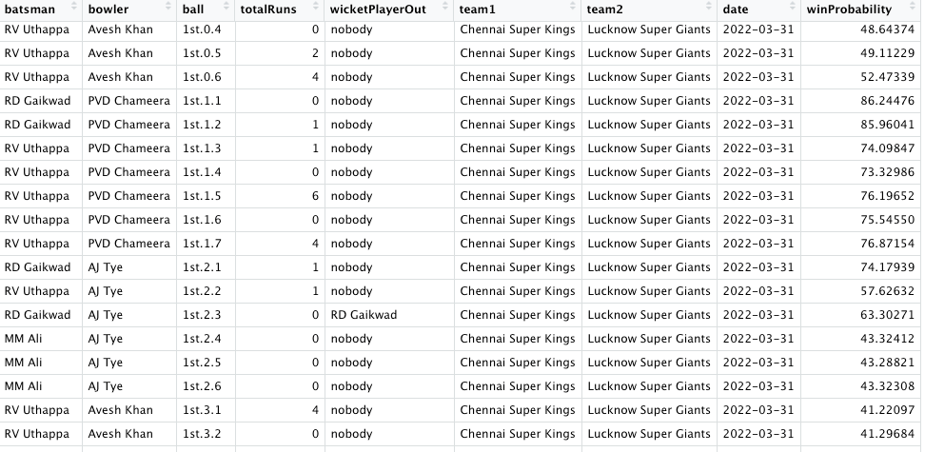Click the bowler column header
This screenshot has width=925, height=452.
point(108,9)
